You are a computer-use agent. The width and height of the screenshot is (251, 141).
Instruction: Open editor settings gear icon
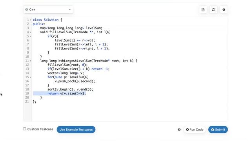224,9
